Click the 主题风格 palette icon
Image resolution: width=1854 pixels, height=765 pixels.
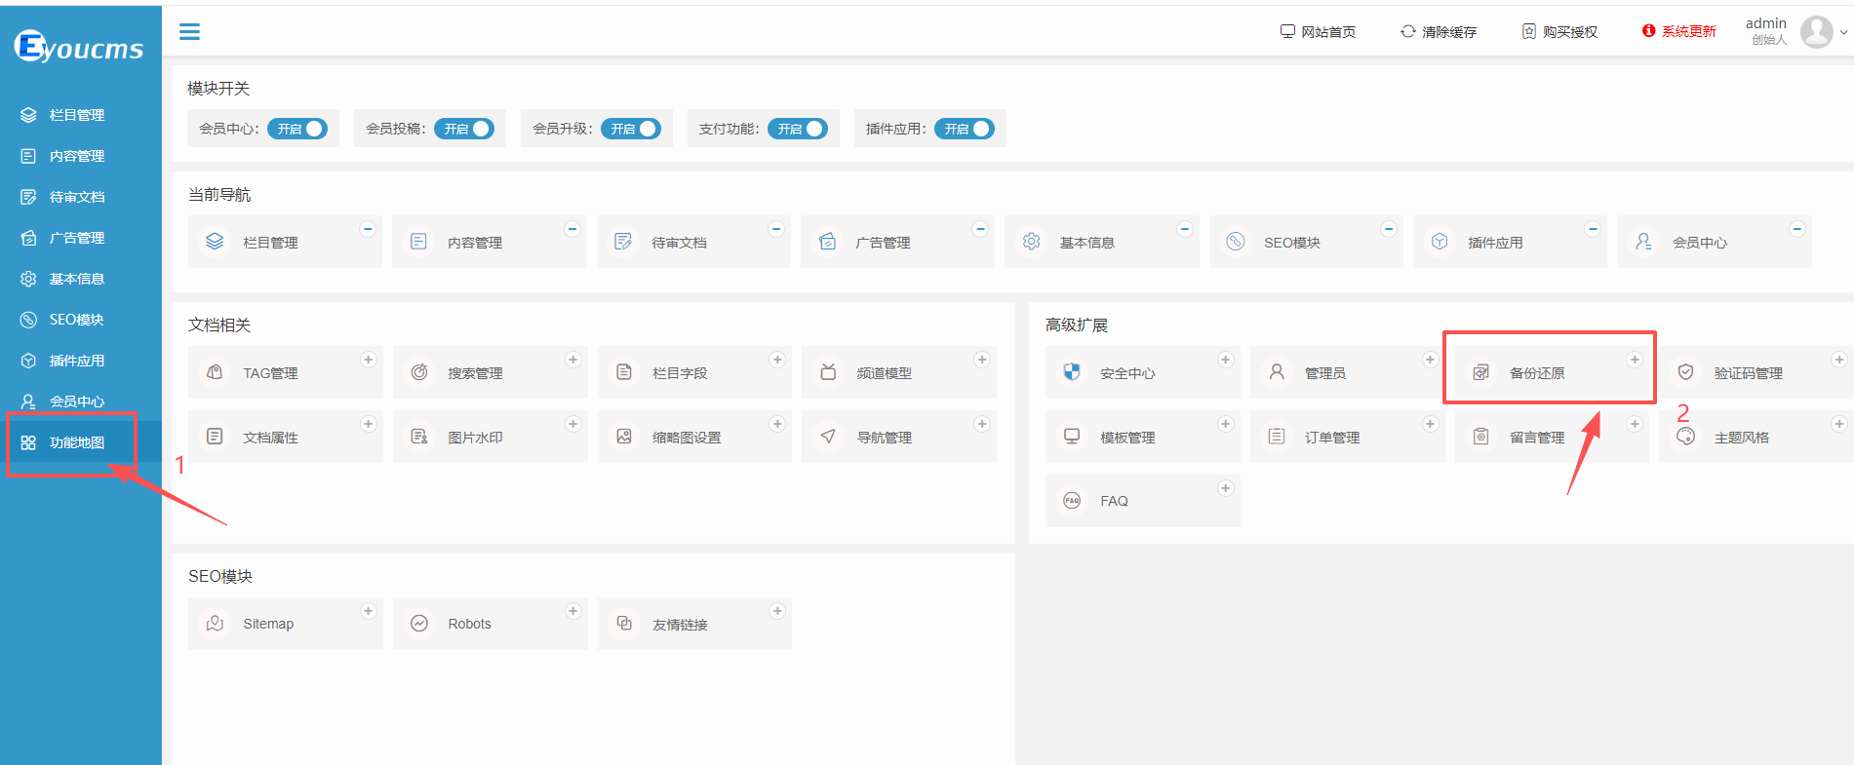(1685, 436)
